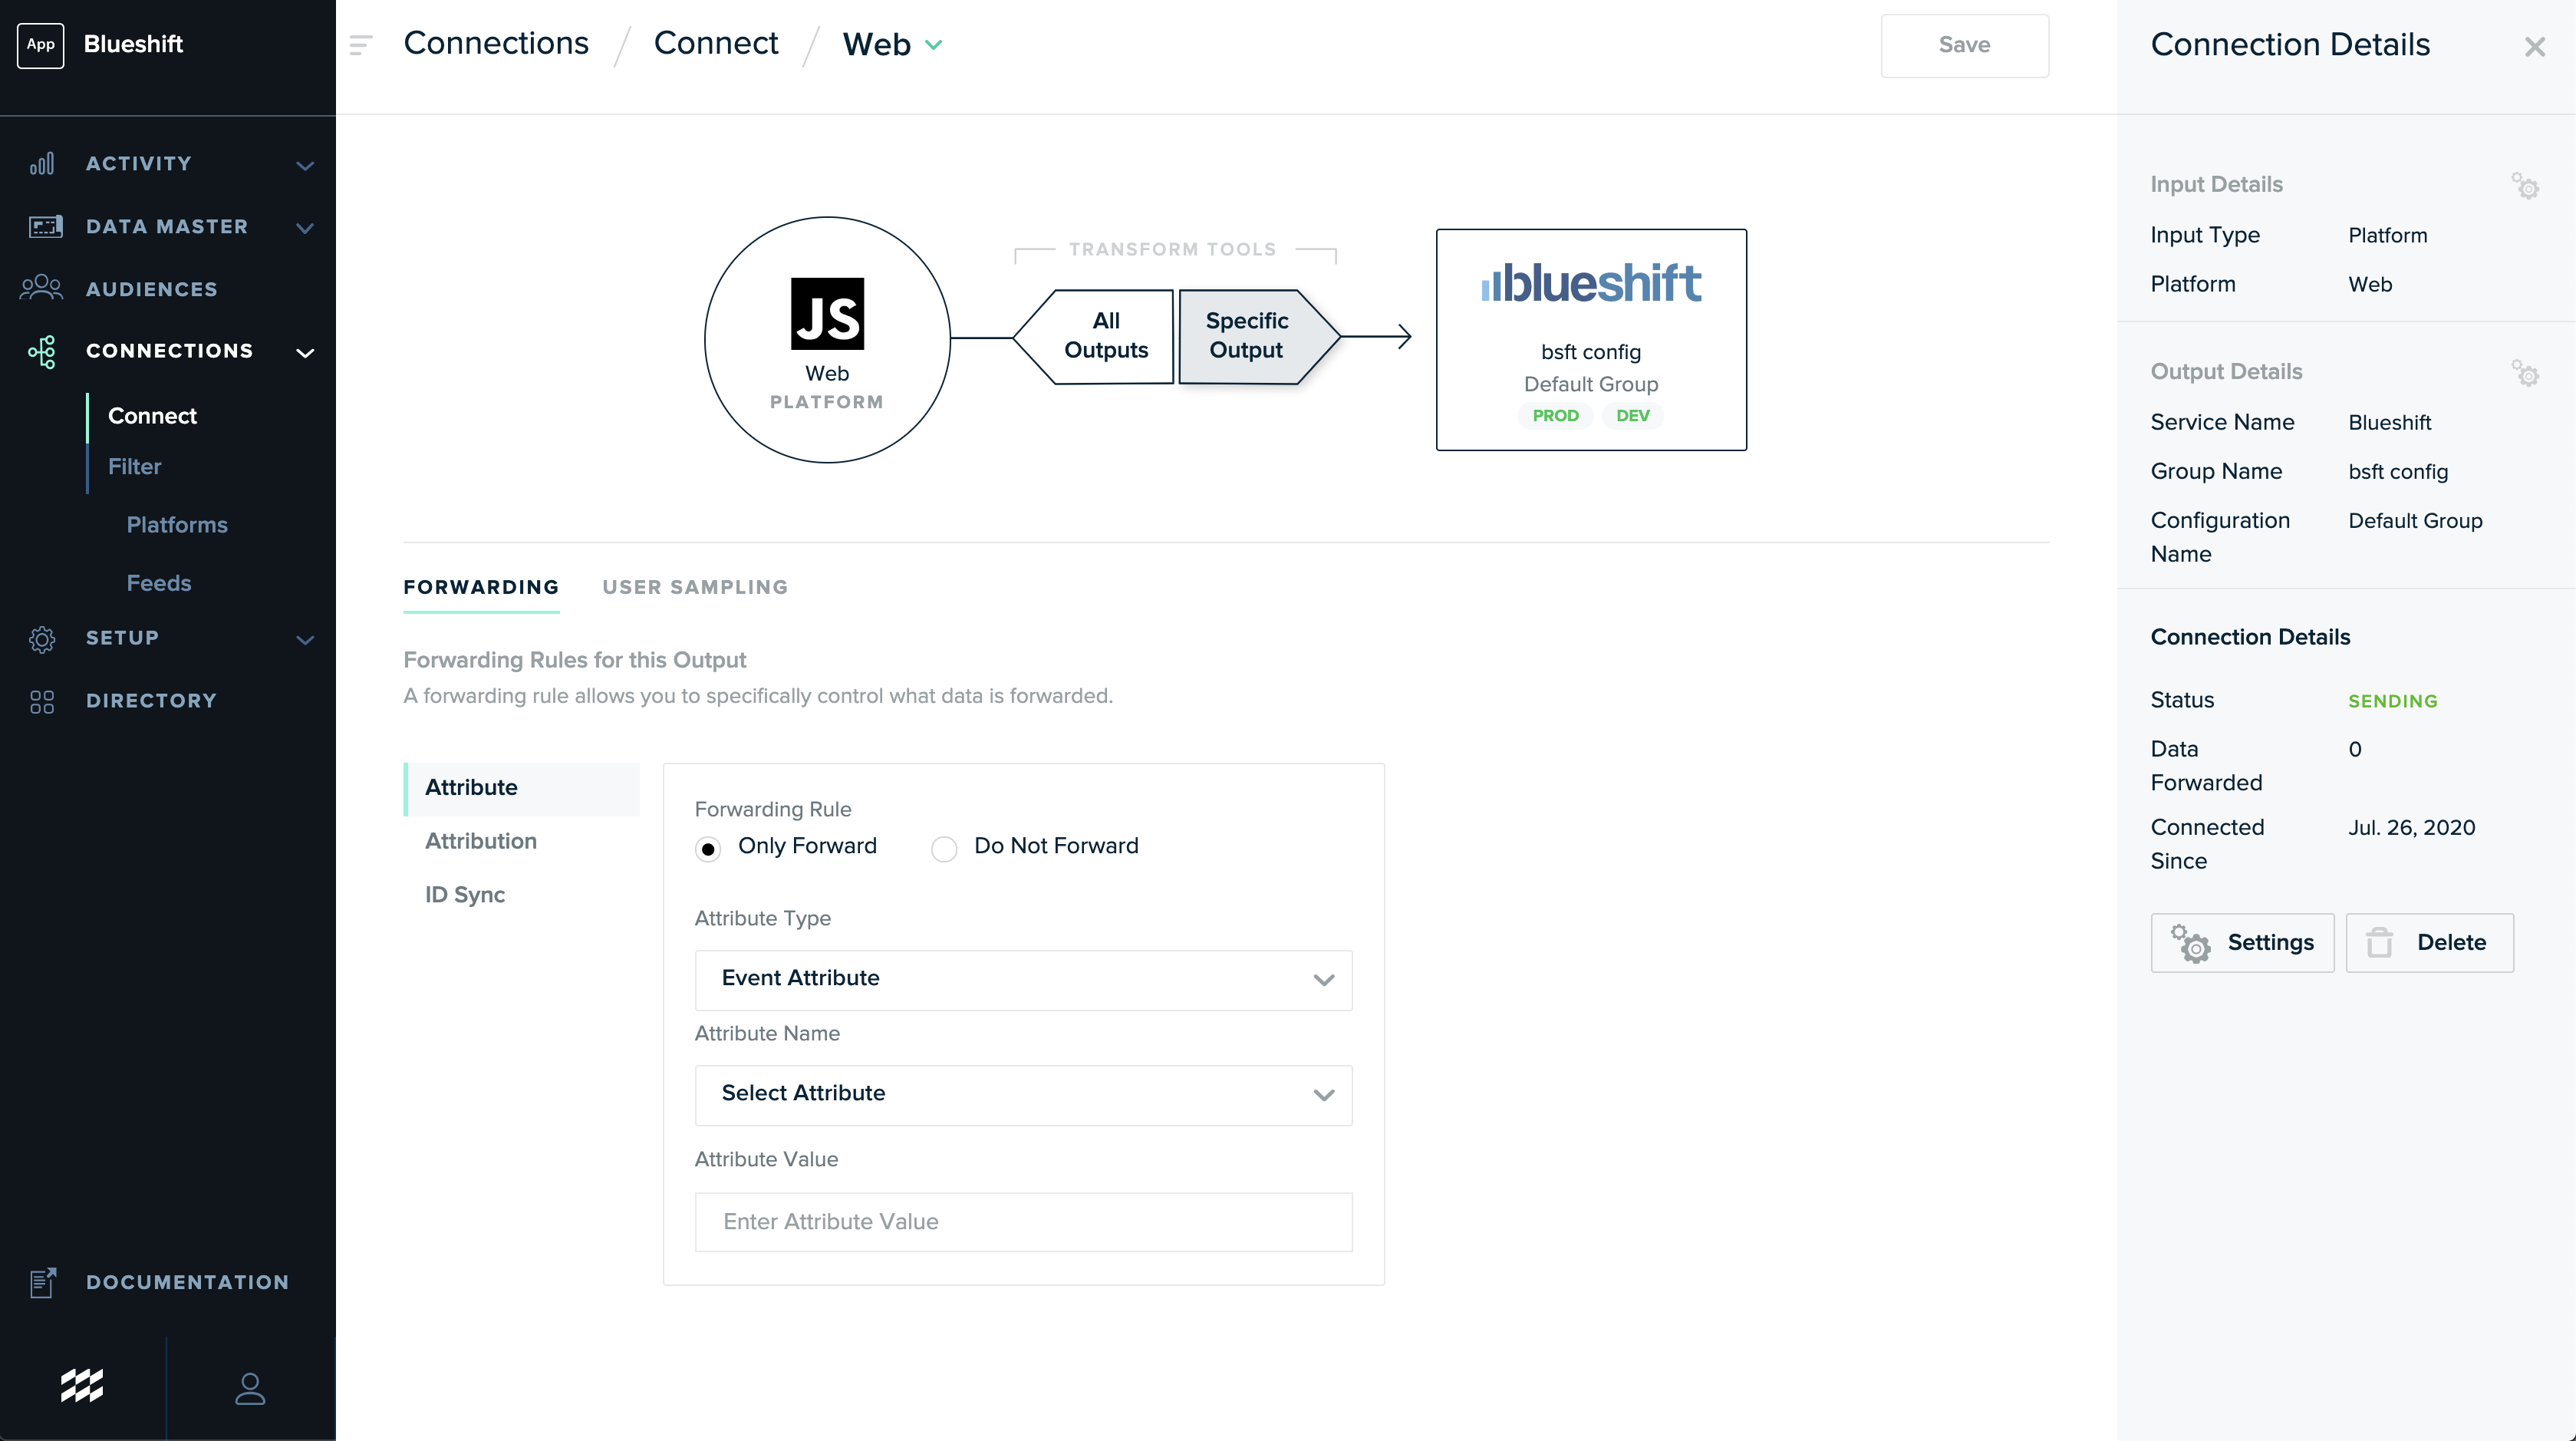This screenshot has width=2576, height=1441.
Task: Click the Setup gear icon
Action: click(42, 639)
